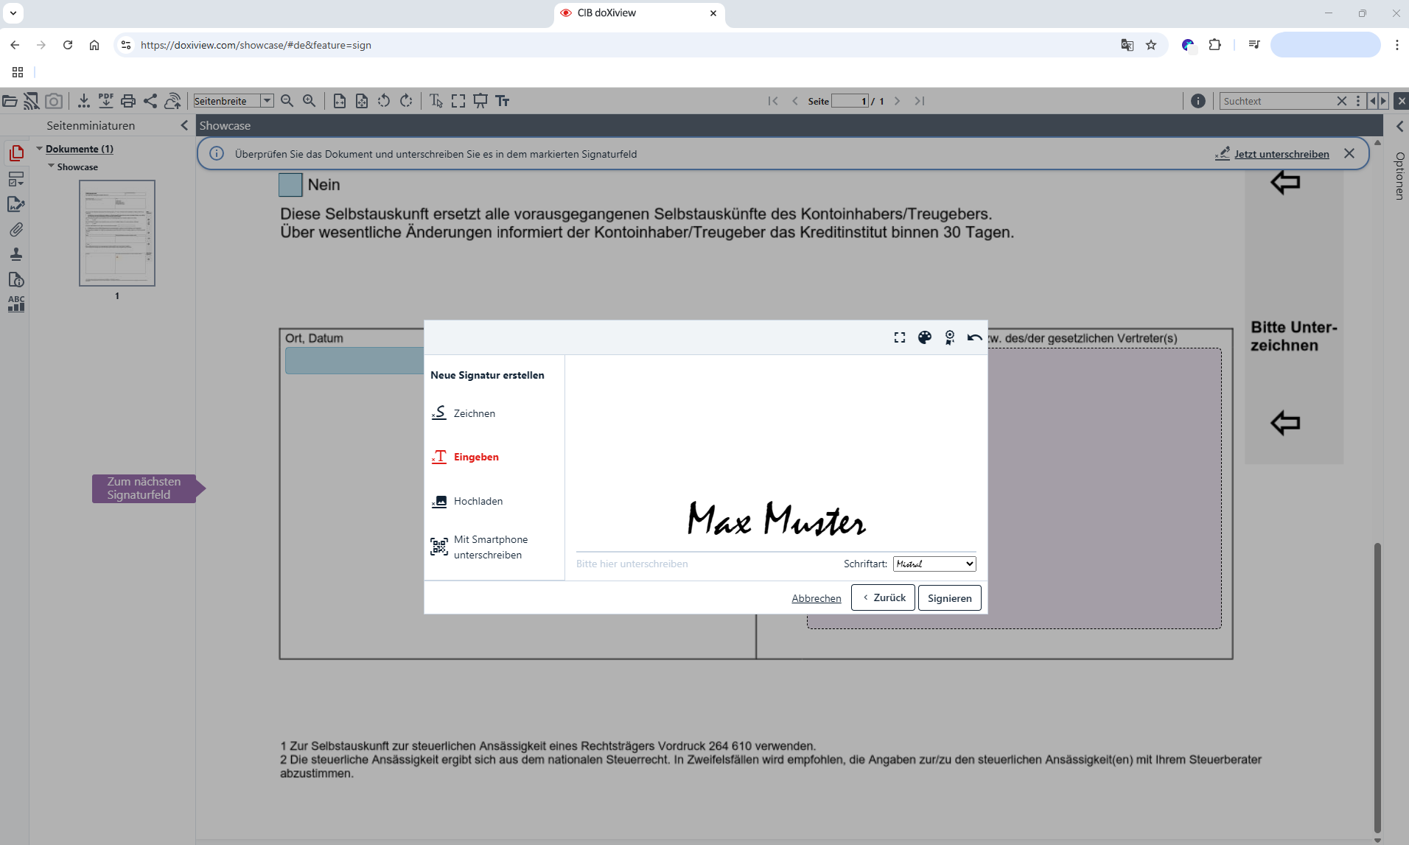
Task: Select the page 1 thumbnail
Action: pos(117,233)
